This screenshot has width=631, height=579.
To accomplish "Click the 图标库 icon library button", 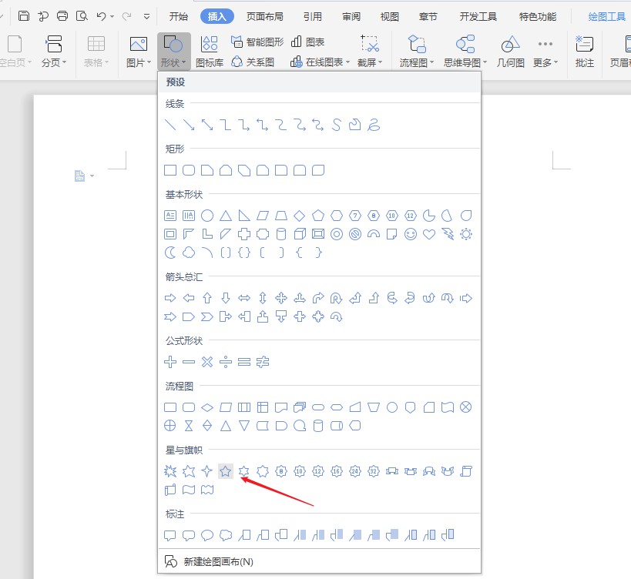I will click(209, 51).
